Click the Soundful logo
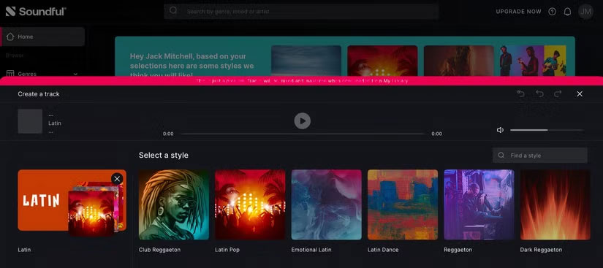 point(36,12)
